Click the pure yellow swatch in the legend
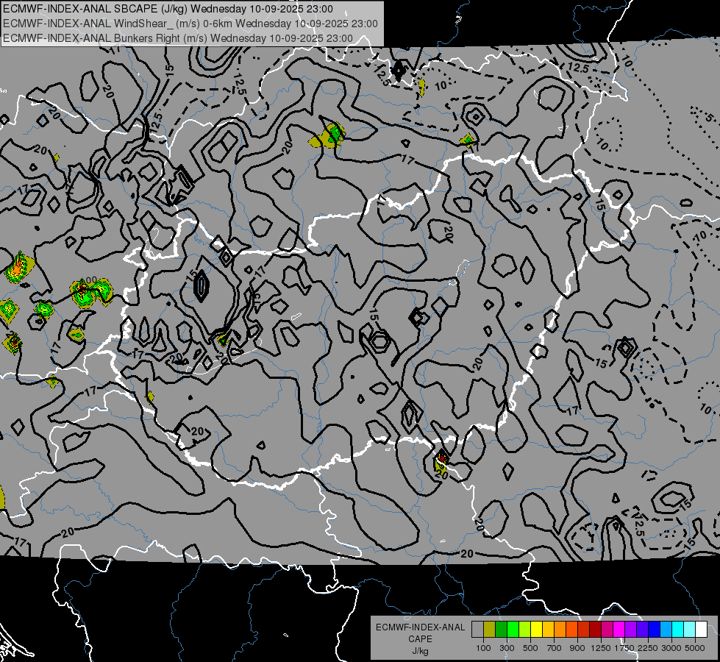Image resolution: width=720 pixels, height=662 pixels. click(536, 629)
